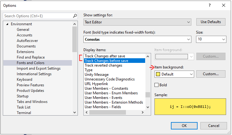The width and height of the screenshot is (232, 135).
Task: Select User Members - Enum Members
Action: (x=111, y=93)
